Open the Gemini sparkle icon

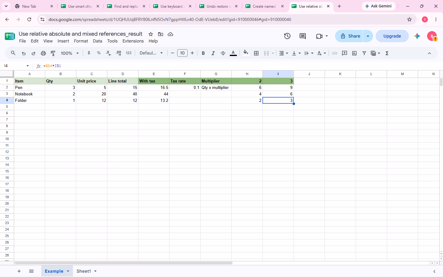tap(417, 36)
